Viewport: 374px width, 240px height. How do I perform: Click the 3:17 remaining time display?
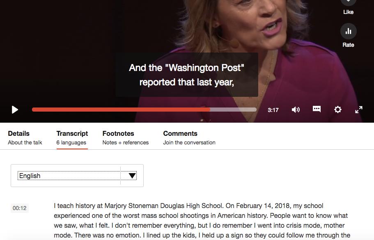[x=273, y=110]
